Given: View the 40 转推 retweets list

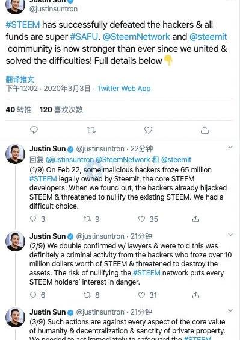Looking at the screenshot, I should [x=19, y=110].
